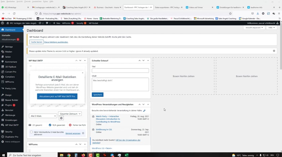
Task: Open the Gesamter Zeitraum dropdown
Action: [70, 114]
